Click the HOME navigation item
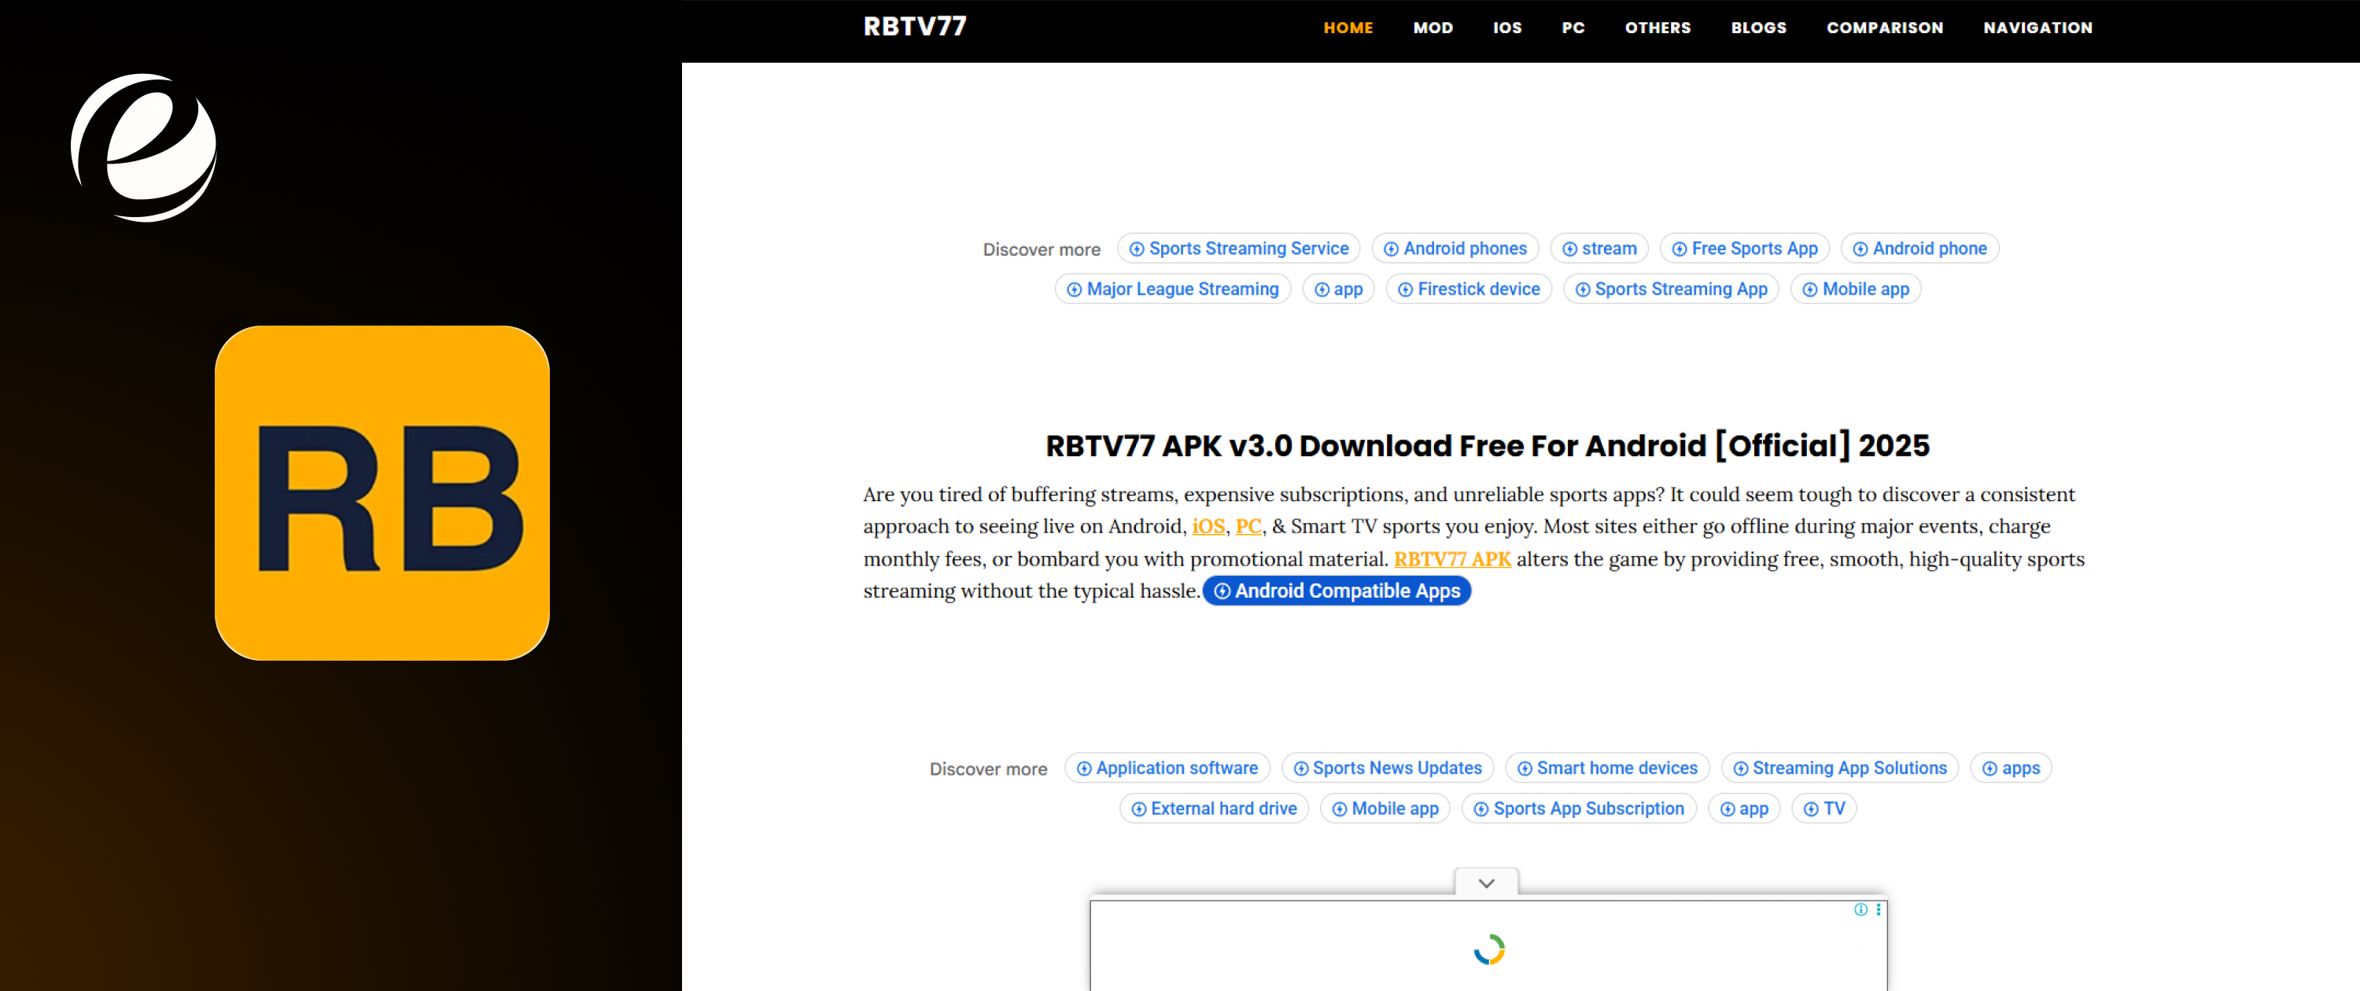2360x991 pixels. click(x=1348, y=28)
